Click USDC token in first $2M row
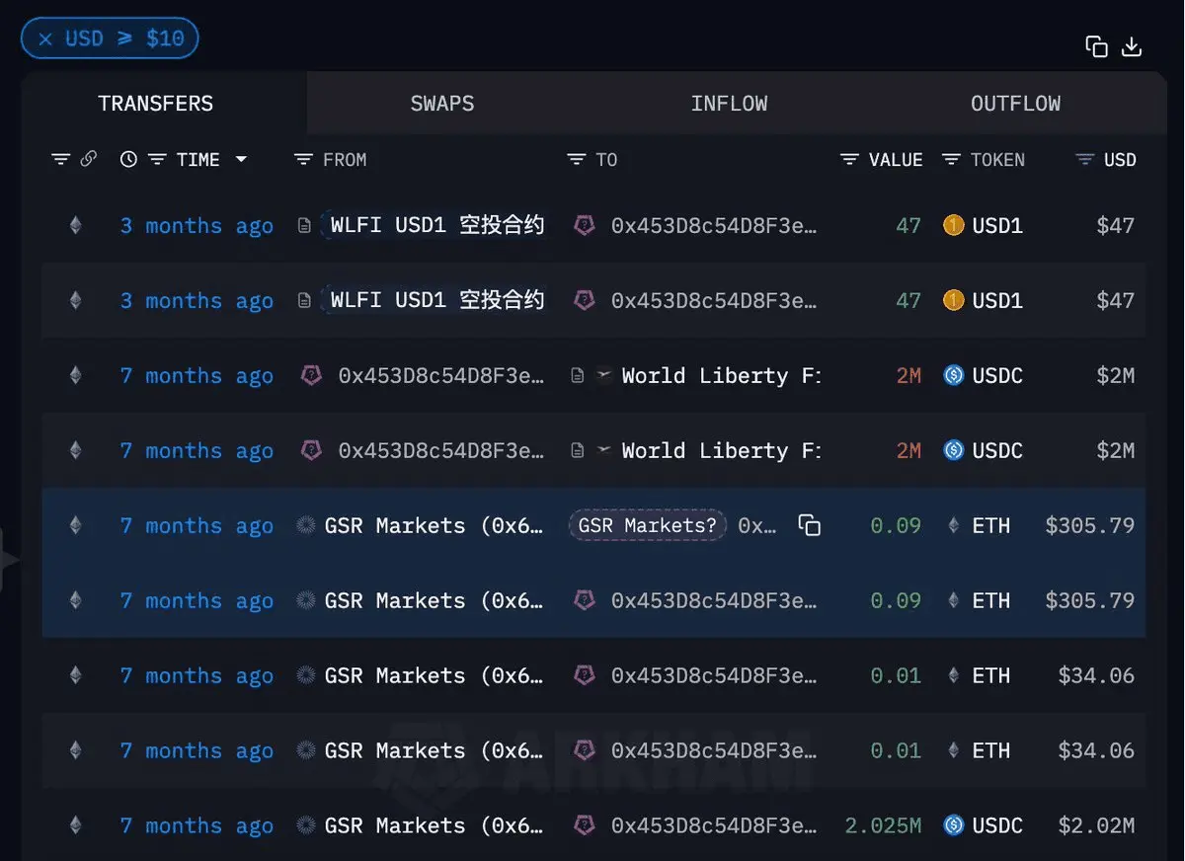The image size is (1185, 861). [997, 376]
